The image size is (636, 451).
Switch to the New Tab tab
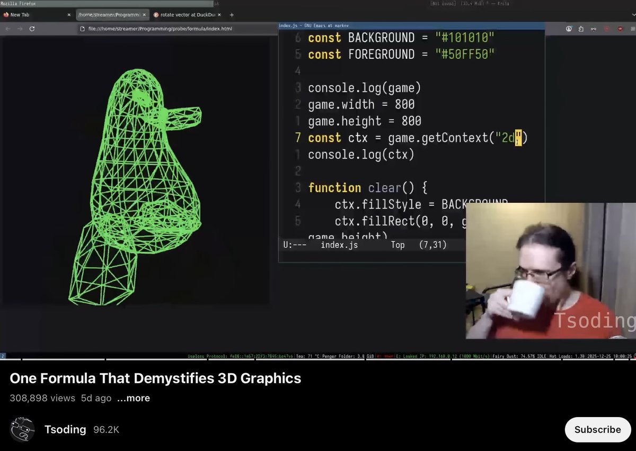tap(36, 15)
